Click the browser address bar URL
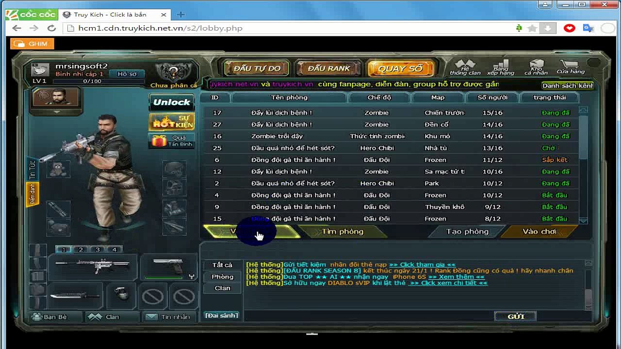 point(160,28)
